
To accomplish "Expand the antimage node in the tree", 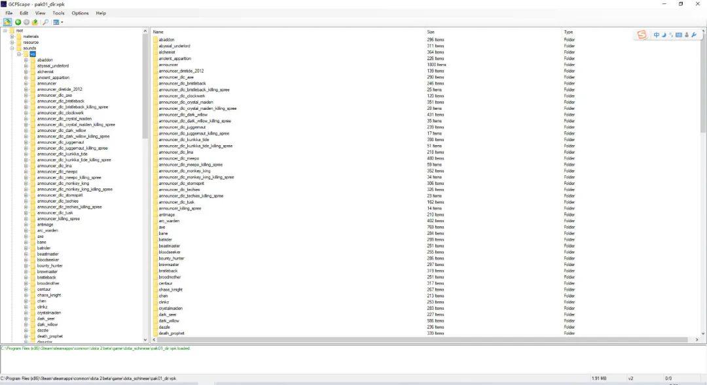I will click(26, 225).
